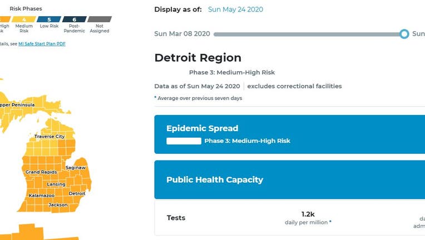425x240 pixels.
Task: Select Medium Risk phase 4 swatch
Action: 24,19
